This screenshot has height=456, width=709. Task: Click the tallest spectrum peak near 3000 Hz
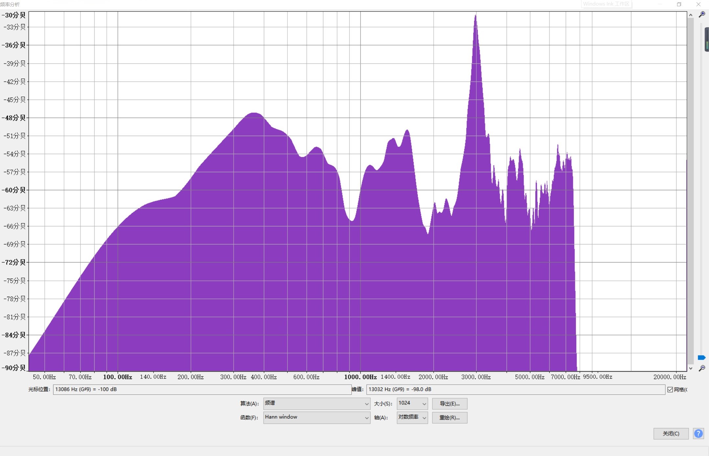(475, 16)
